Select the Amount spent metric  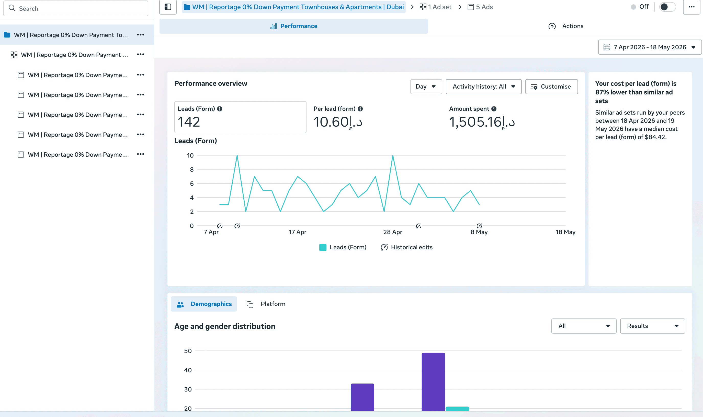(x=482, y=117)
